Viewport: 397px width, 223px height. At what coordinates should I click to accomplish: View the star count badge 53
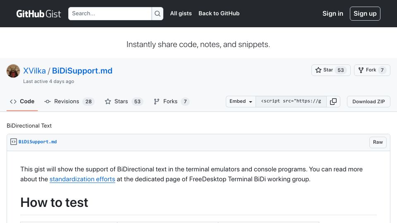341,70
